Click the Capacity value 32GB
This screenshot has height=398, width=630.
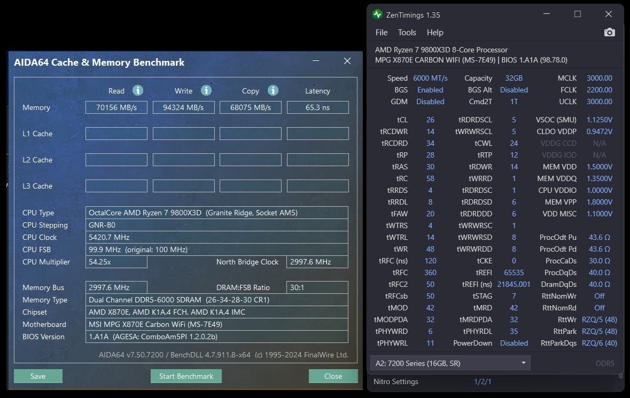point(514,78)
